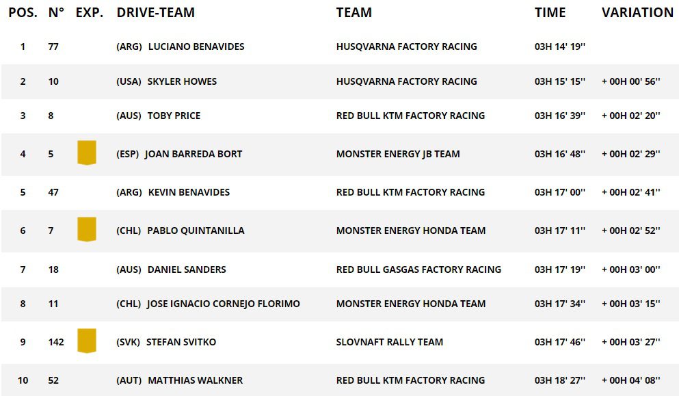Click the TIME column header
The image size is (679, 396).
coord(550,12)
